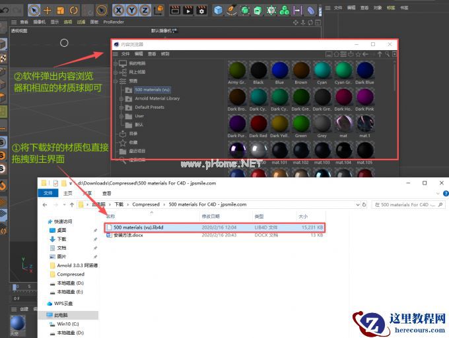Open the MoGraph Cloner icon

click(271, 11)
